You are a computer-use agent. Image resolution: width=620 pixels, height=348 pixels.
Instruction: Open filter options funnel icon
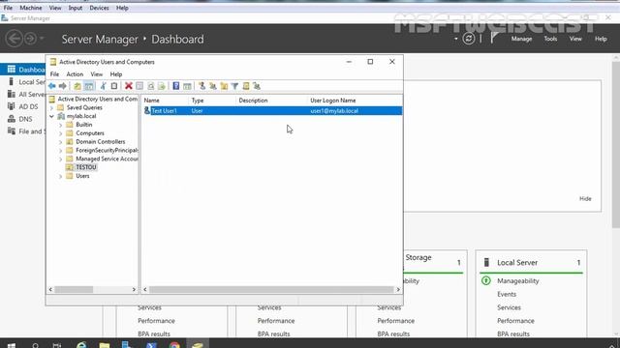[234, 86]
